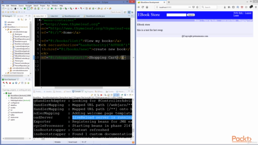Toggle Scroll Lock in Console toolbar

(108, 95)
